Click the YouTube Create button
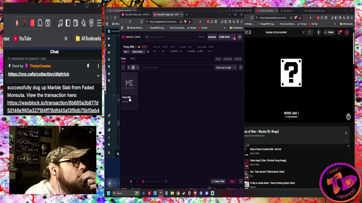The image size is (362, 203). [x=329, y=32]
